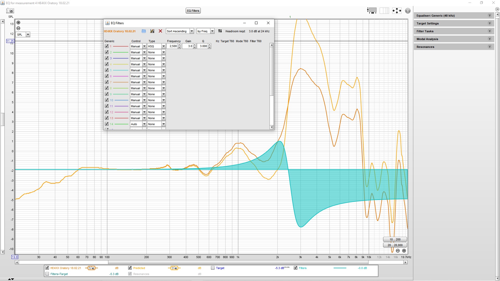Click the right panel scroll down arrow
Viewport: 500px width, 281px height.
click(x=497, y=279)
